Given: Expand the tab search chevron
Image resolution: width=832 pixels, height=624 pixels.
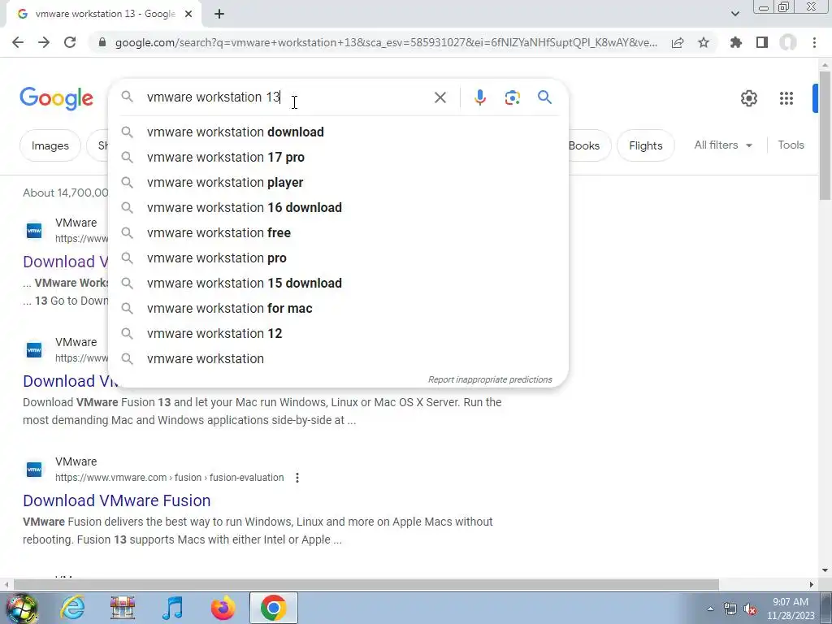Looking at the screenshot, I should [734, 15].
